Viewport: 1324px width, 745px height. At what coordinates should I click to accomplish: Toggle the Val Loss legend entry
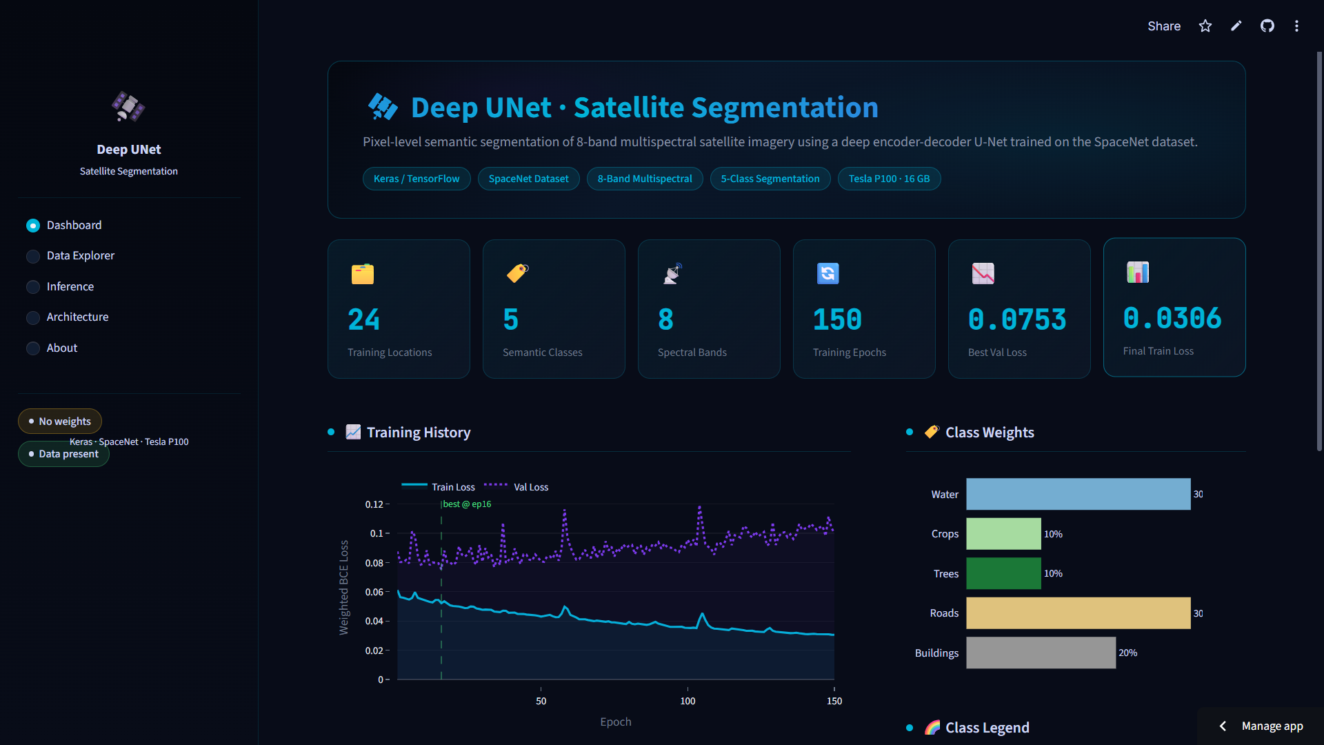tap(516, 486)
